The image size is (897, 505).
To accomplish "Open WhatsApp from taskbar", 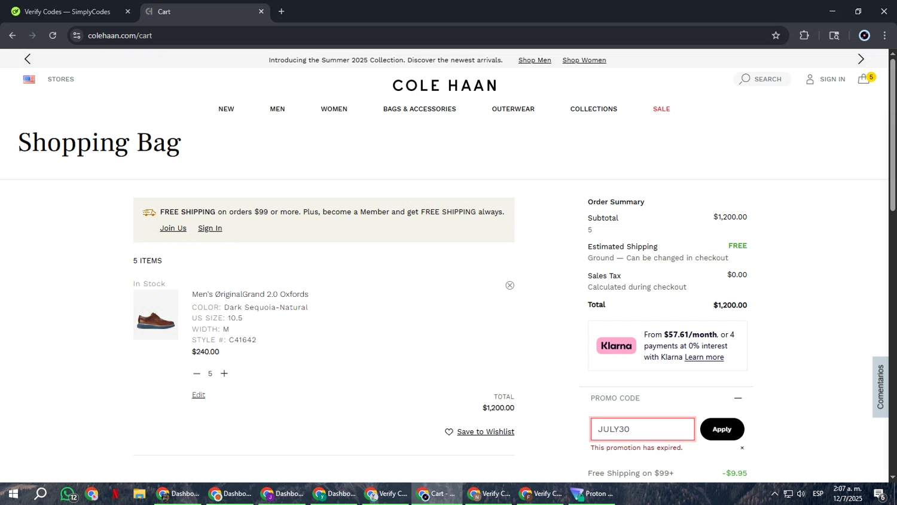I will [68, 494].
